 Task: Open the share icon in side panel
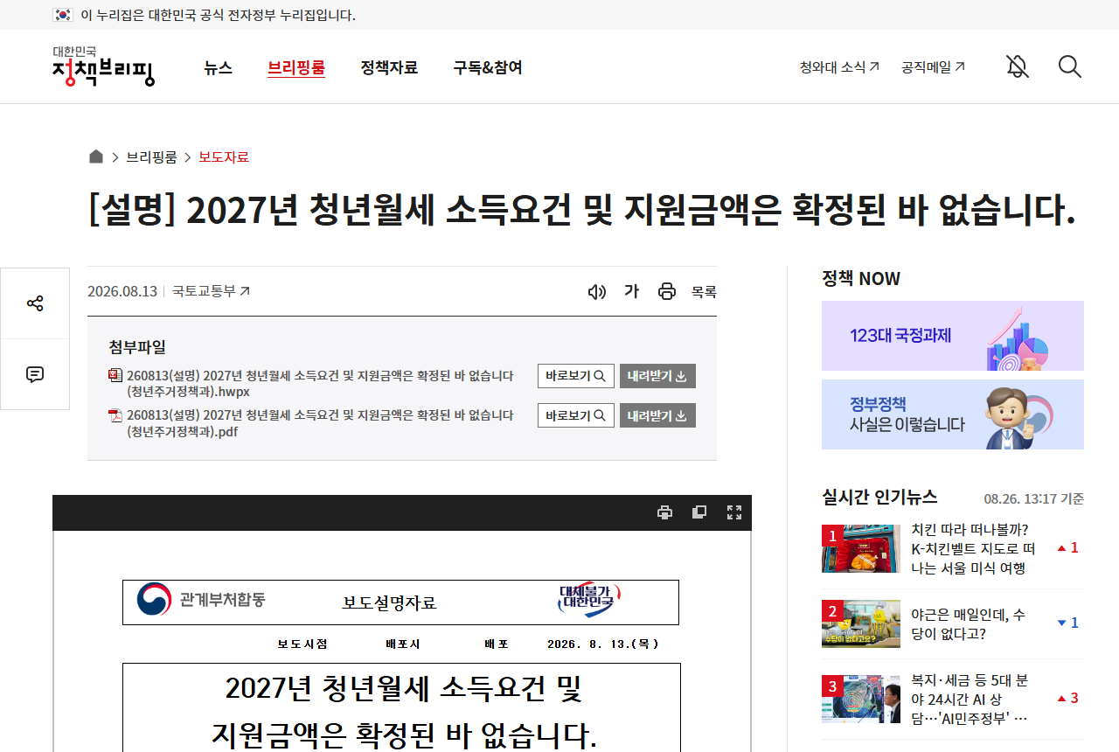[x=35, y=303]
